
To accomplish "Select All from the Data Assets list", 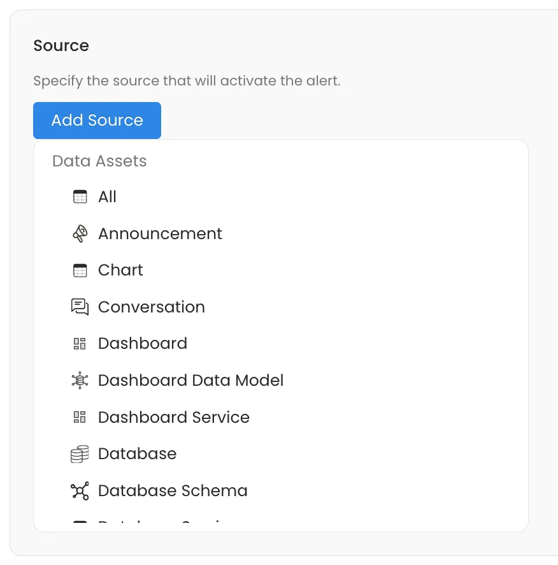I will 108,196.
